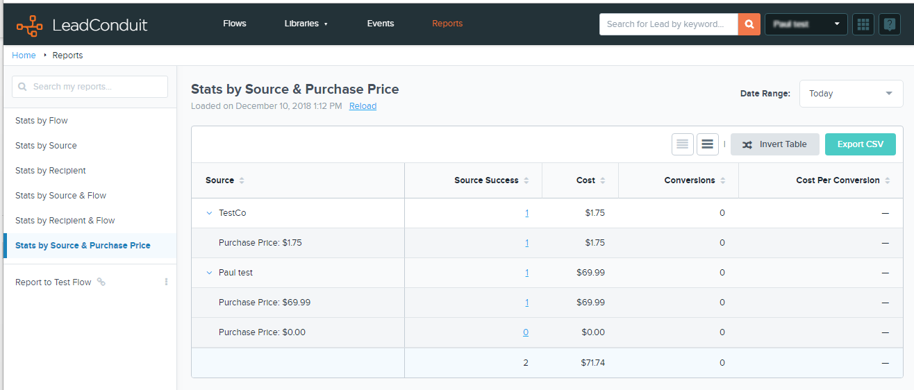Click the Invert Table button
This screenshot has height=390, width=914.
tap(775, 144)
